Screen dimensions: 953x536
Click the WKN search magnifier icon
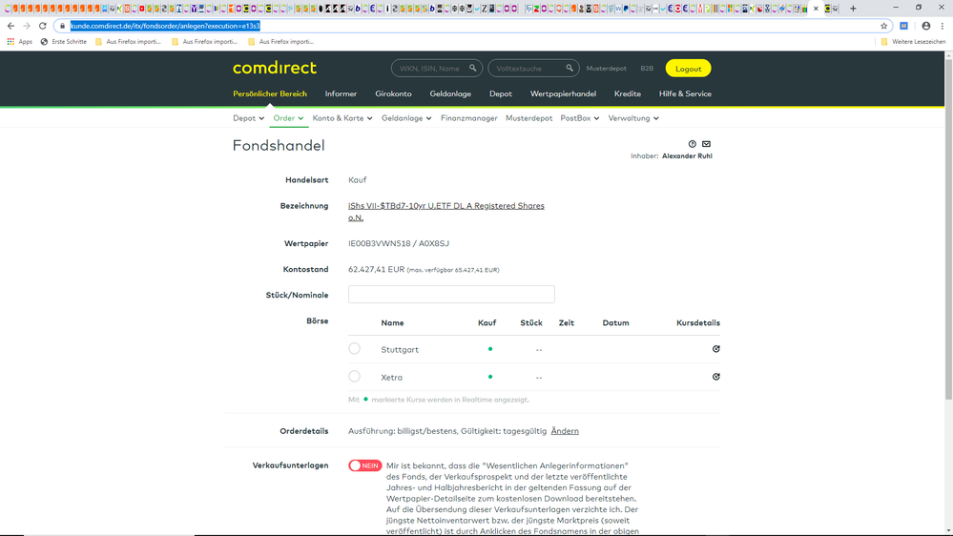[472, 69]
